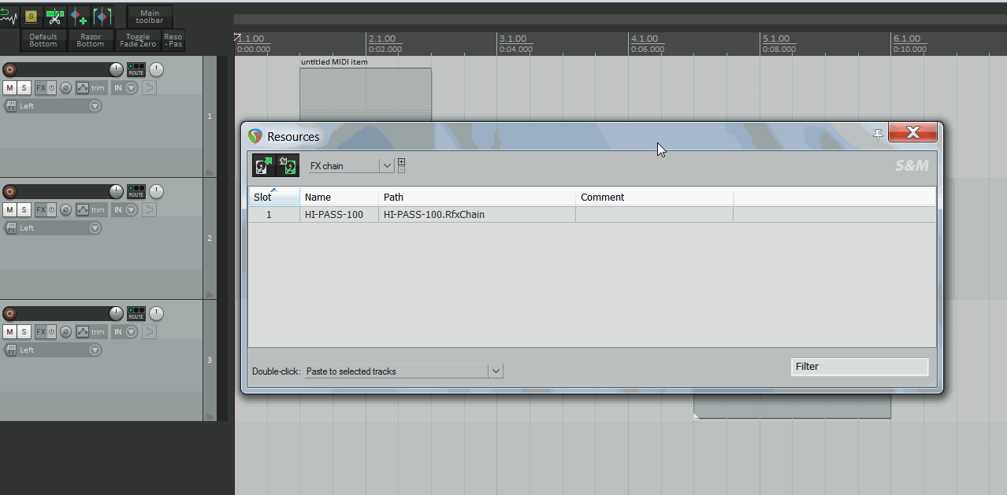1007x495 pixels.
Task: Click the 3.1.00 marker on the timeline ruler
Action: click(513, 39)
